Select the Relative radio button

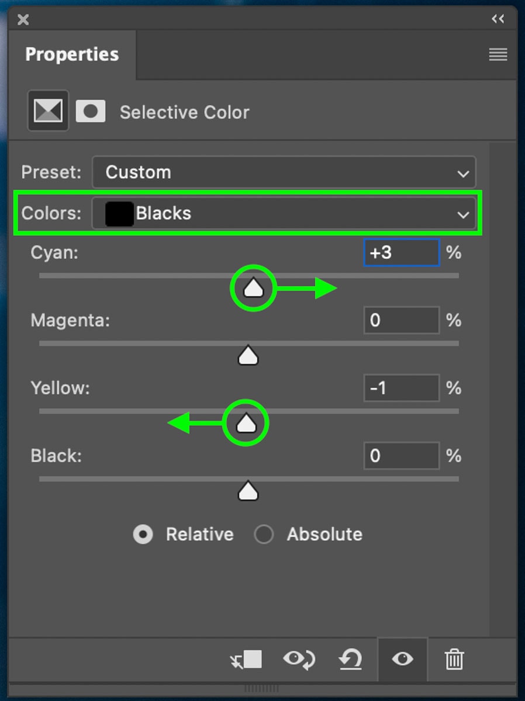143,535
